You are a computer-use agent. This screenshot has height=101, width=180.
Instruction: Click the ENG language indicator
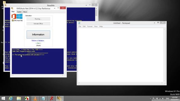[x=168, y=98]
